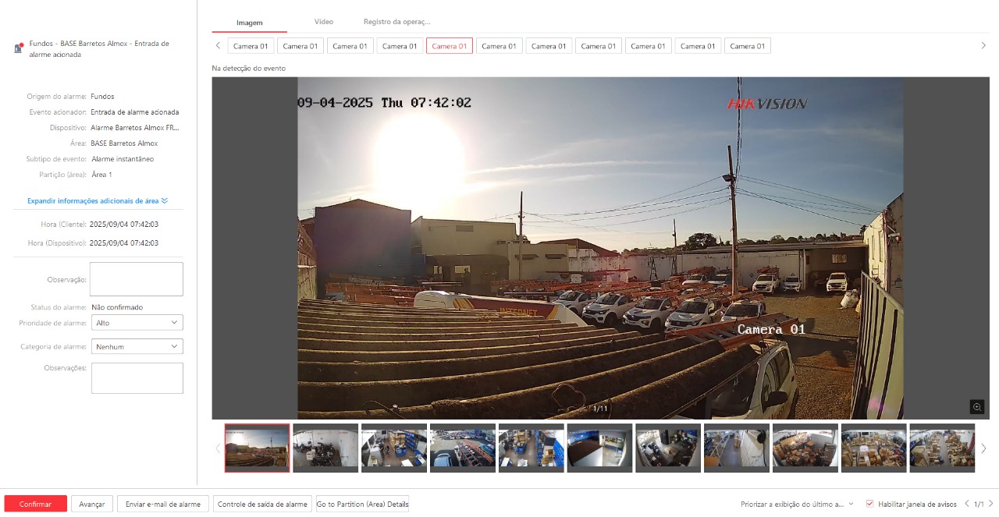Go to next alarm page arrow
The image size is (999, 517).
pos(991,504)
